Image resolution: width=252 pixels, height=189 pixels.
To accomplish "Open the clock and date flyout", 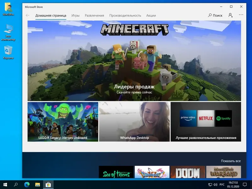I will 233,185.
